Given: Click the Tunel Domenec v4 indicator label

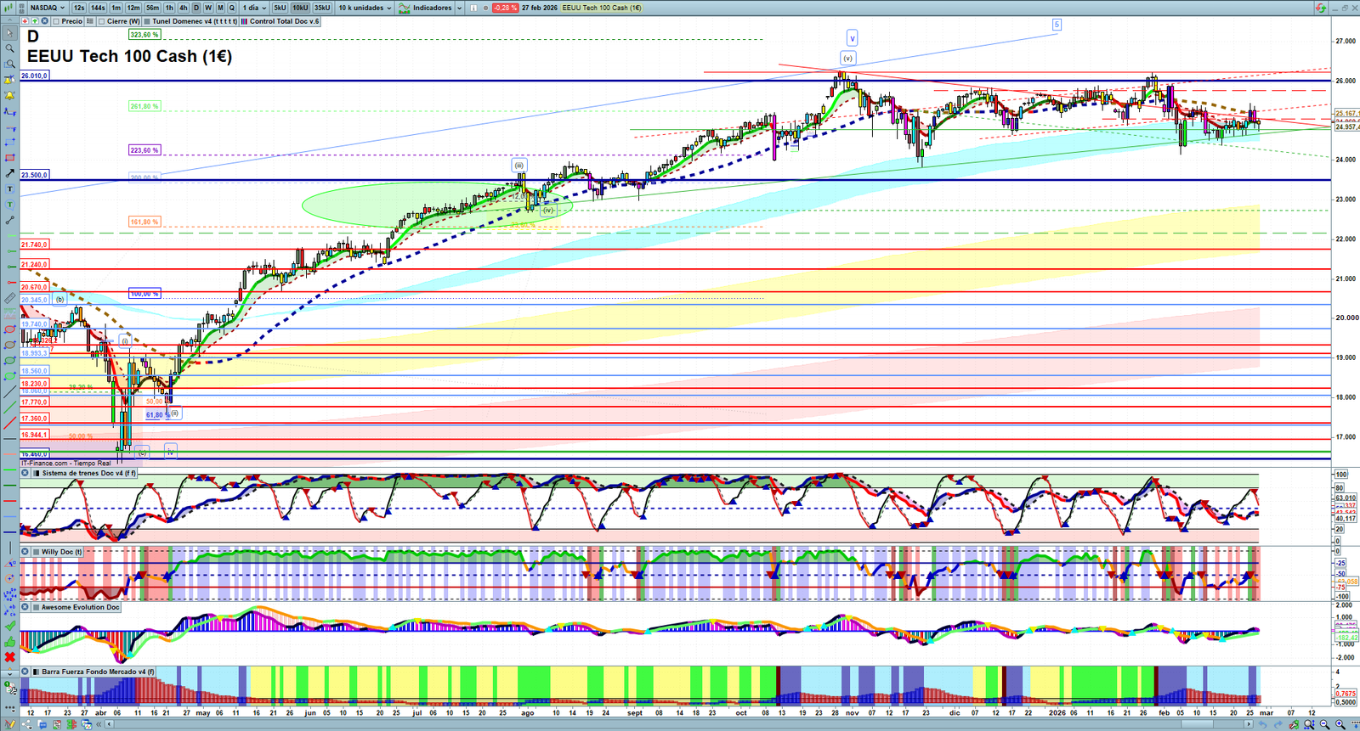Looking at the screenshot, I should pyautogui.click(x=195, y=21).
